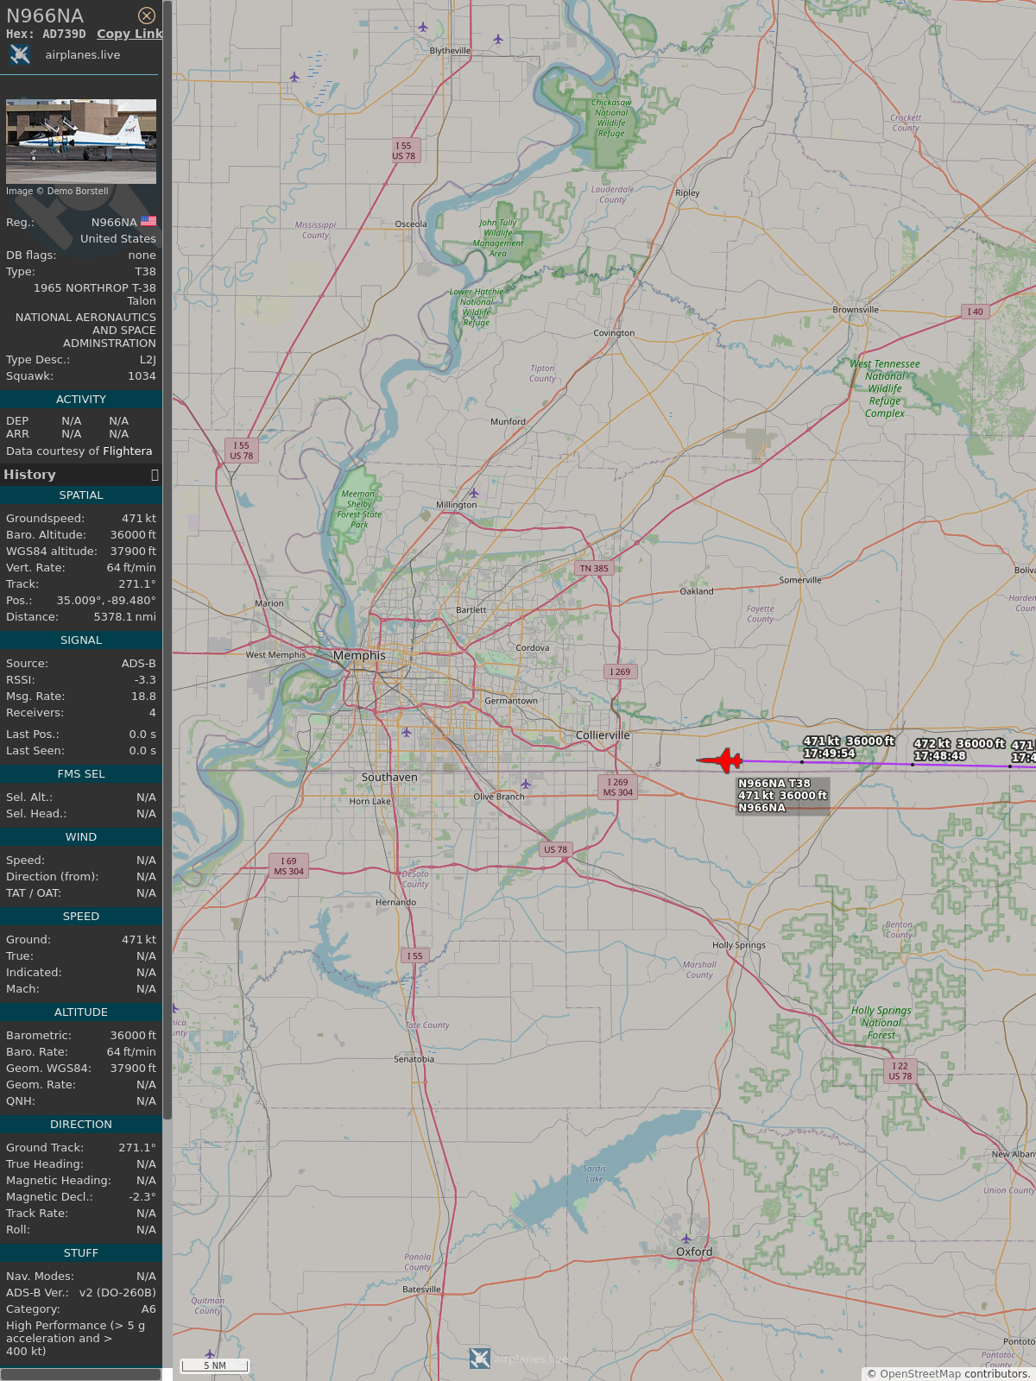Click the Copy Link link
The height and width of the screenshot is (1381, 1036).
129,34
